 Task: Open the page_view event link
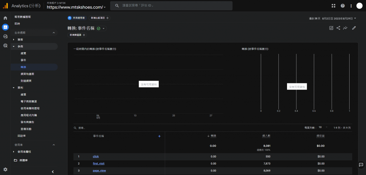[x=99, y=171]
